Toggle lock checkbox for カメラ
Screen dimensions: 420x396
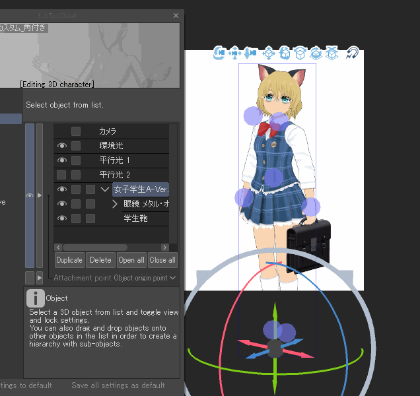click(x=76, y=131)
